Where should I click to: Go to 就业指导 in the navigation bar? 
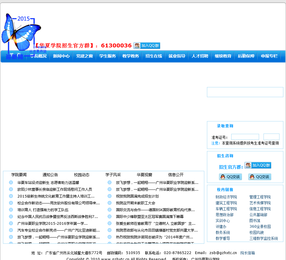[x=177, y=56]
